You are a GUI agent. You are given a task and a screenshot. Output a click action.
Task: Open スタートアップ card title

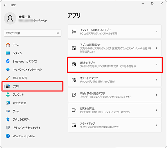click(x=88, y=124)
